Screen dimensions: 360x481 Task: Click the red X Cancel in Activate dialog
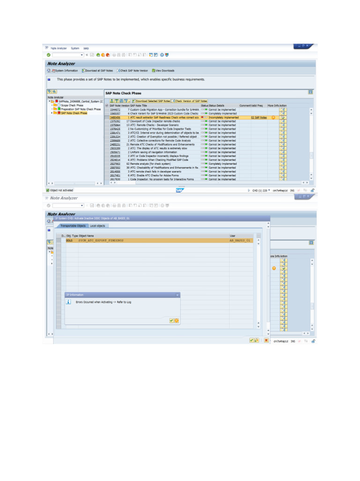pyautogui.click(x=266, y=340)
